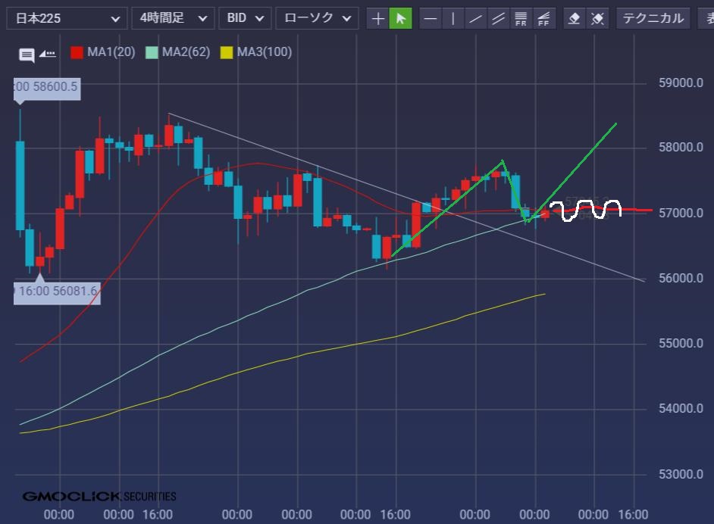Select the parallel channel line tool
The image size is (714, 524).
pos(498,18)
